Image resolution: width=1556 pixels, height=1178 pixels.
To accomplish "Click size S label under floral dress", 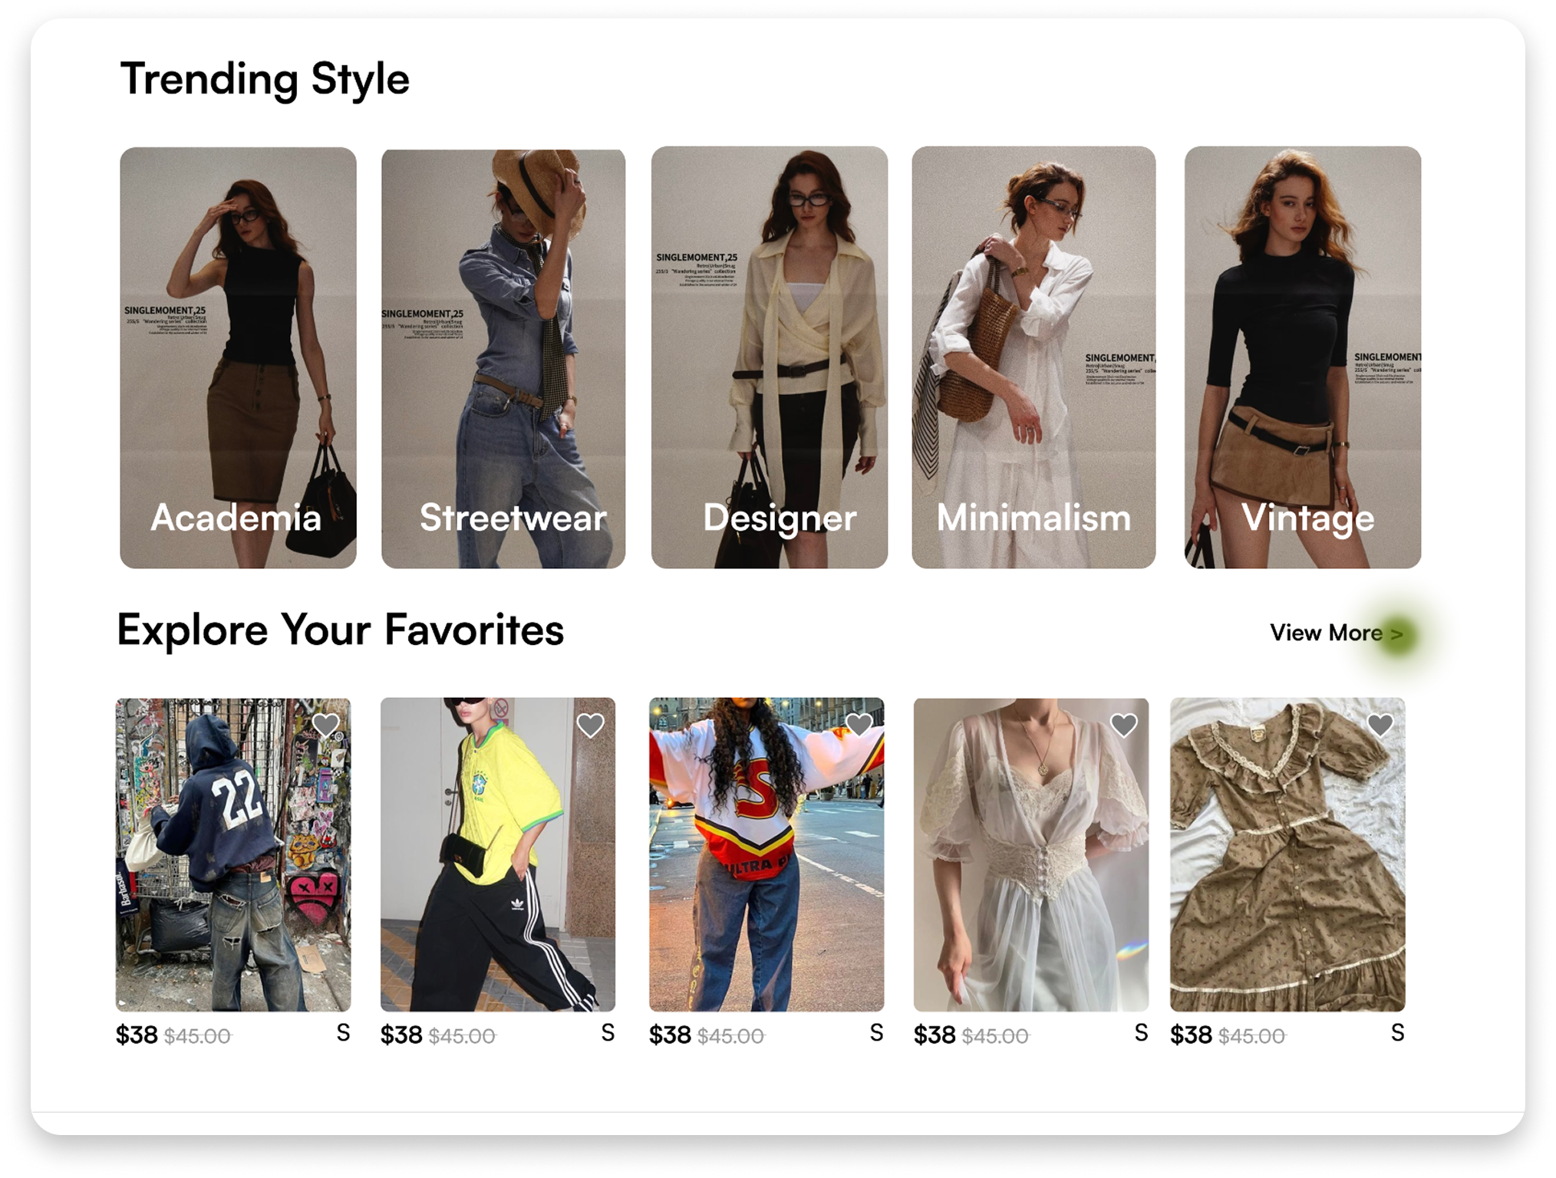I will [1397, 1033].
